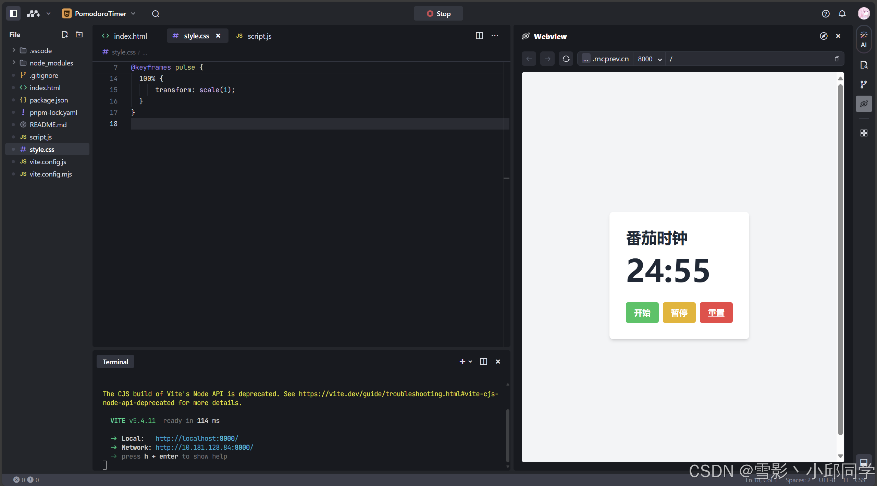The width and height of the screenshot is (877, 486).
Task: Click the git branch sidebar icon
Action: 864,84
